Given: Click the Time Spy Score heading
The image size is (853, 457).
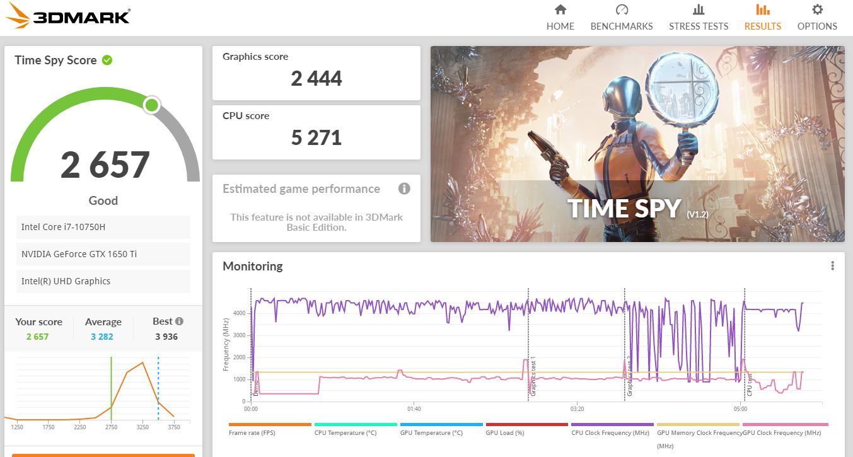Looking at the screenshot, I should (55, 60).
